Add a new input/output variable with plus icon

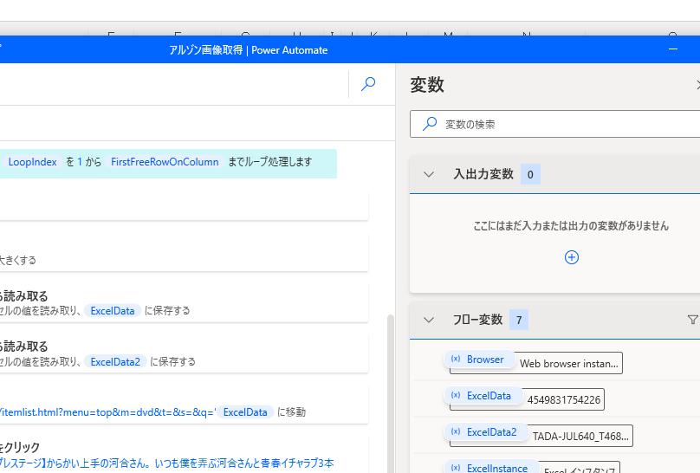pyautogui.click(x=571, y=257)
